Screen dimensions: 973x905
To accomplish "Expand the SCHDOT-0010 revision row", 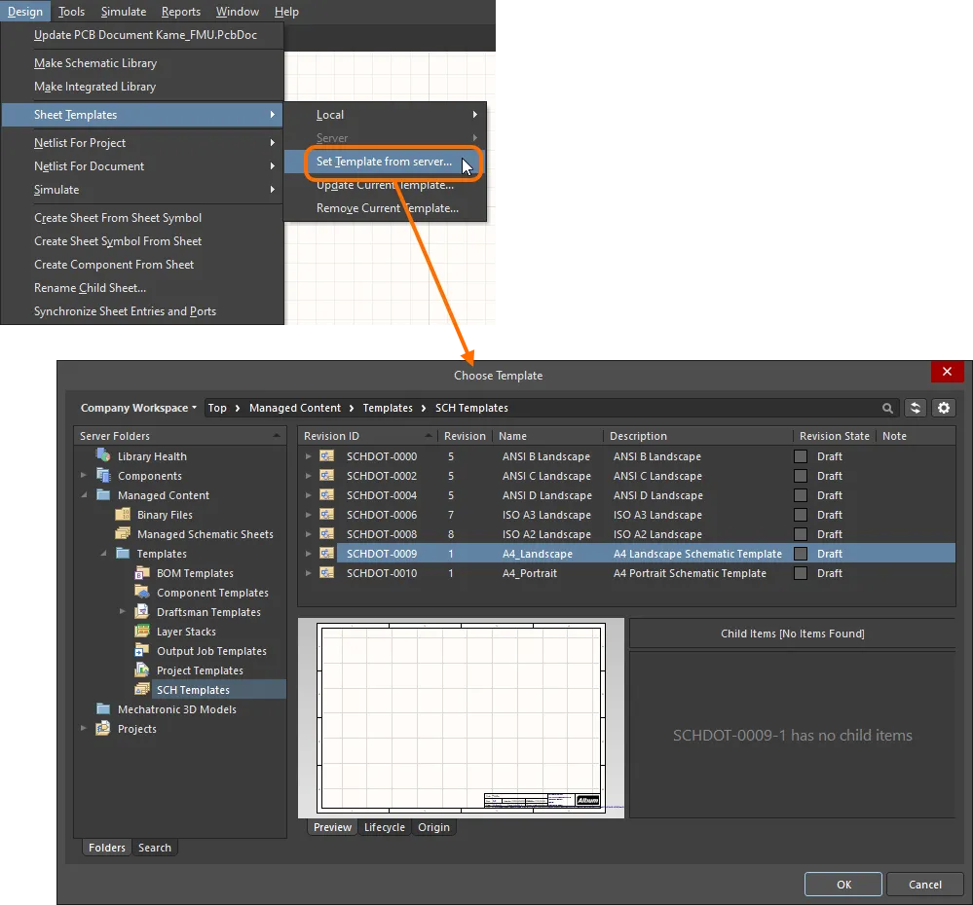I will pyautogui.click(x=309, y=573).
